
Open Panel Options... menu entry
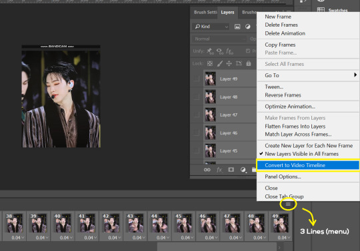283,176
